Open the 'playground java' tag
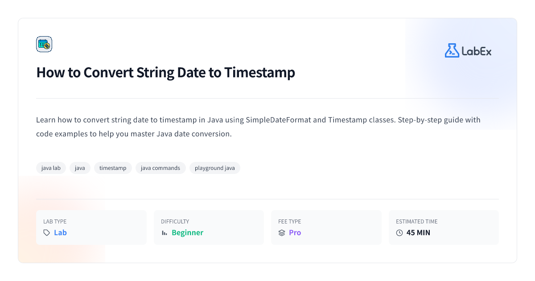 coord(215,168)
